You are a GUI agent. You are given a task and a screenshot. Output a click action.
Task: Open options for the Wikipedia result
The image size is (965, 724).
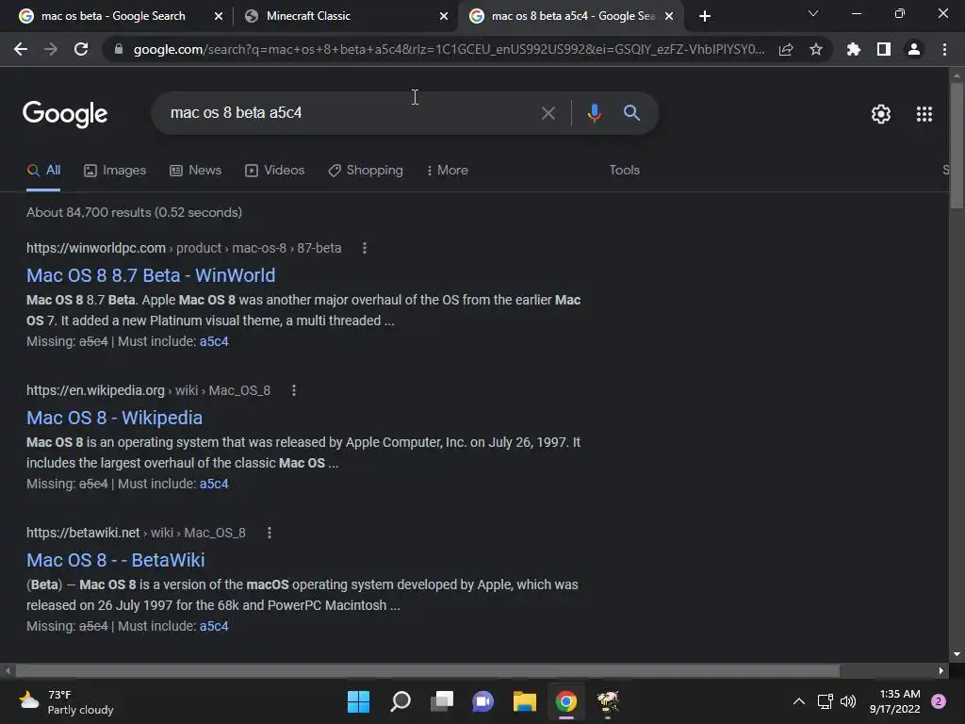pos(294,390)
